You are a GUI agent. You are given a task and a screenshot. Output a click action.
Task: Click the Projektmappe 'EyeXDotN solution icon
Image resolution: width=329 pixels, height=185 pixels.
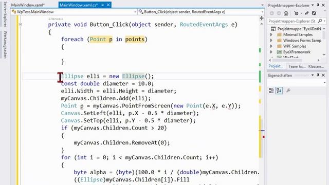point(273,29)
